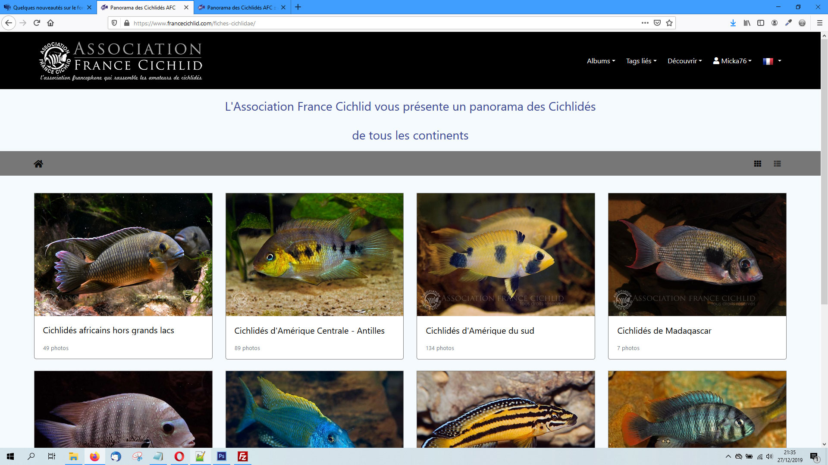Viewport: 828px width, 465px height.
Task: Open the Firefox Downloads arrow
Action: click(x=733, y=23)
